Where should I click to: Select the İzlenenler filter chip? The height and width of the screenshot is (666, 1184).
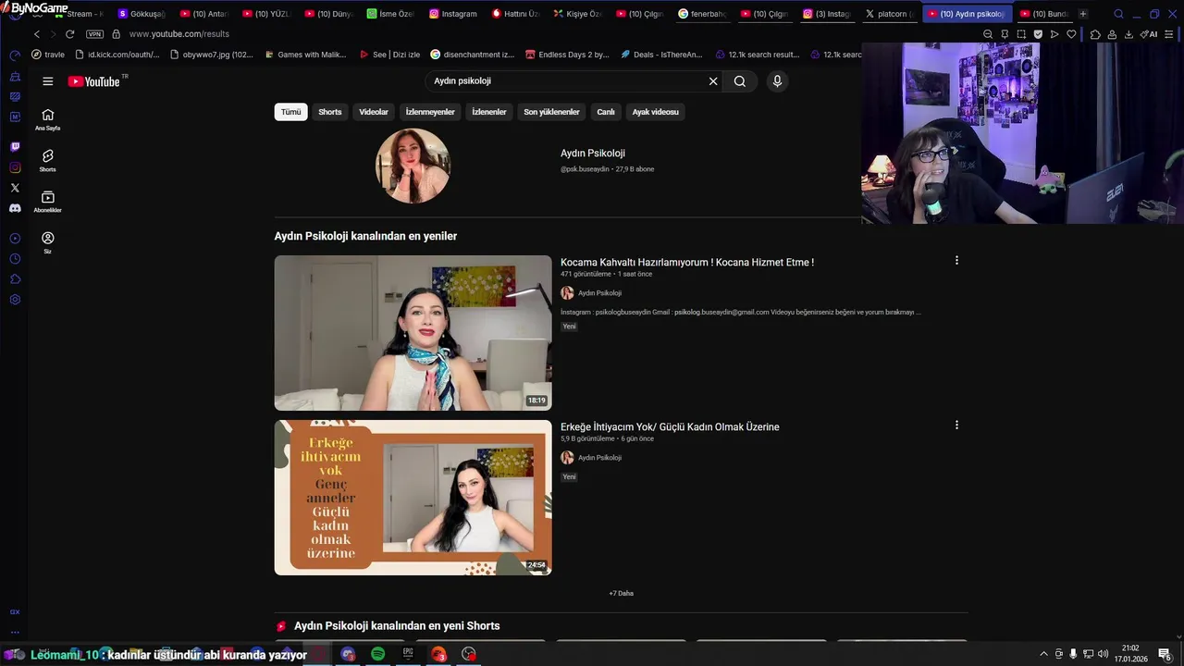point(489,112)
